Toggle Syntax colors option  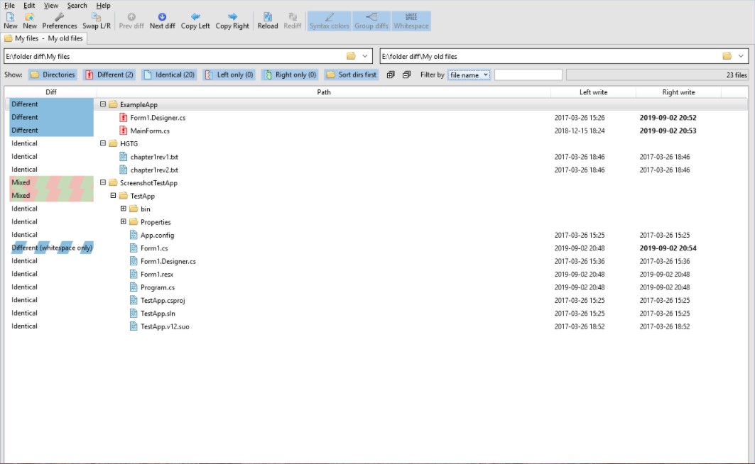pyautogui.click(x=330, y=21)
